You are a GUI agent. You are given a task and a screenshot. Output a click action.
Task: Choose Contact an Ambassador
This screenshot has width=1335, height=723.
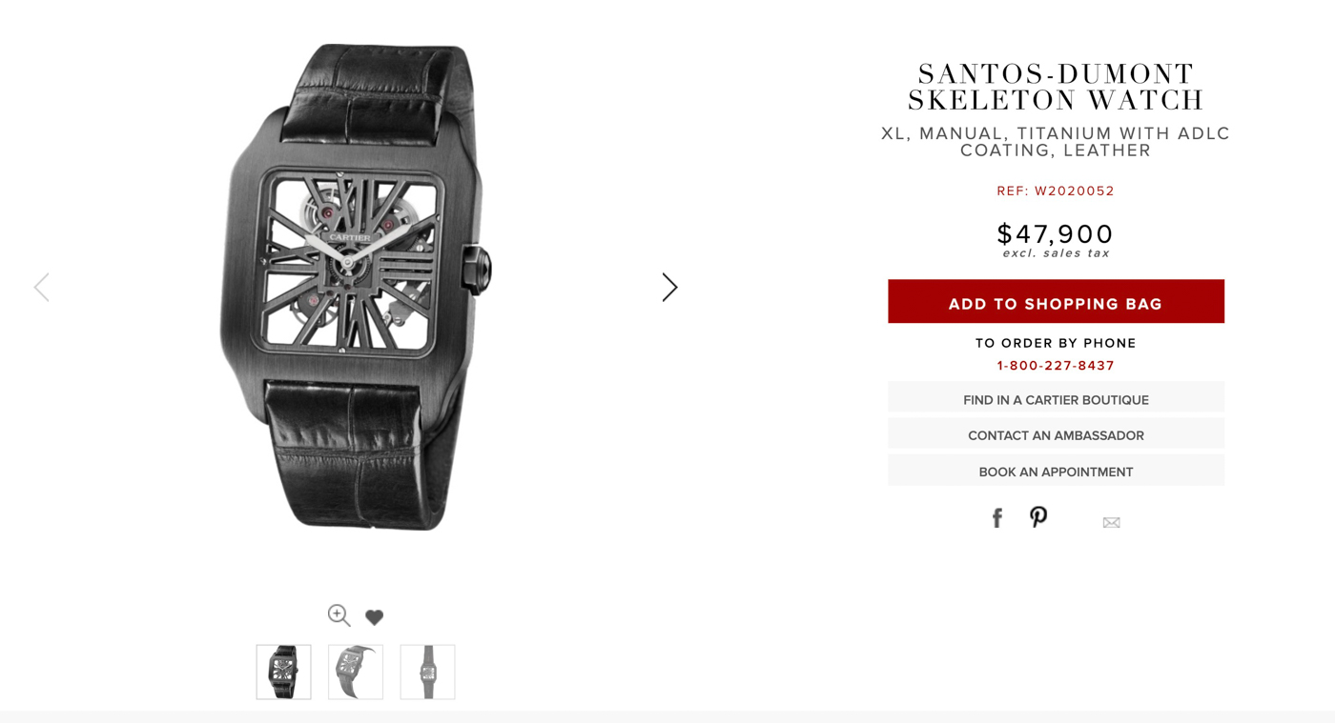pos(1056,434)
